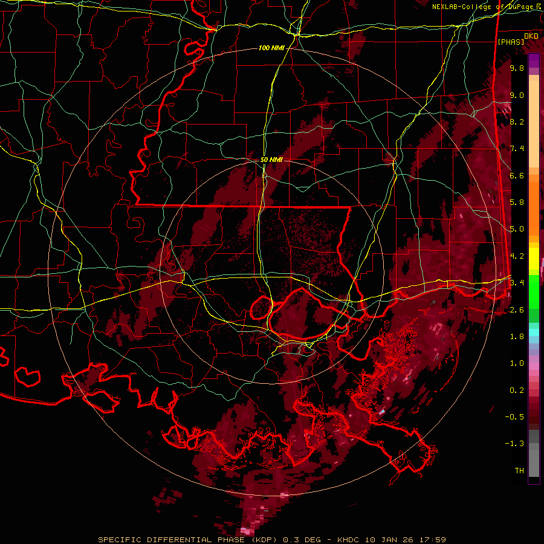
Task: Click the 5.0 scale value
Action: [517, 229]
